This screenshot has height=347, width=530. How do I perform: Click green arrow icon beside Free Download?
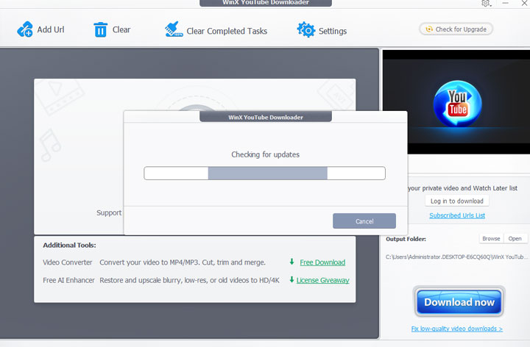click(291, 262)
